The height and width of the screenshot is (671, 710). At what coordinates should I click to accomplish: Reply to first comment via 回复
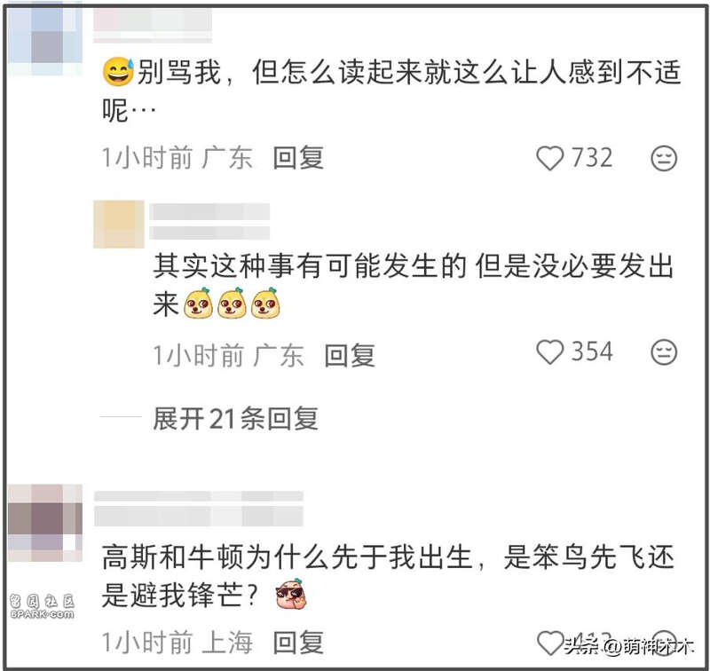(x=298, y=158)
